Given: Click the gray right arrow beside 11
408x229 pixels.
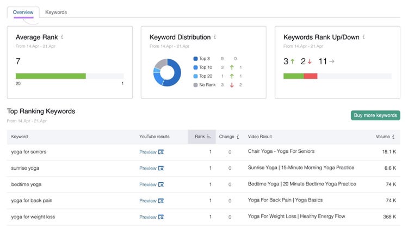Looking at the screenshot, I should click(332, 61).
